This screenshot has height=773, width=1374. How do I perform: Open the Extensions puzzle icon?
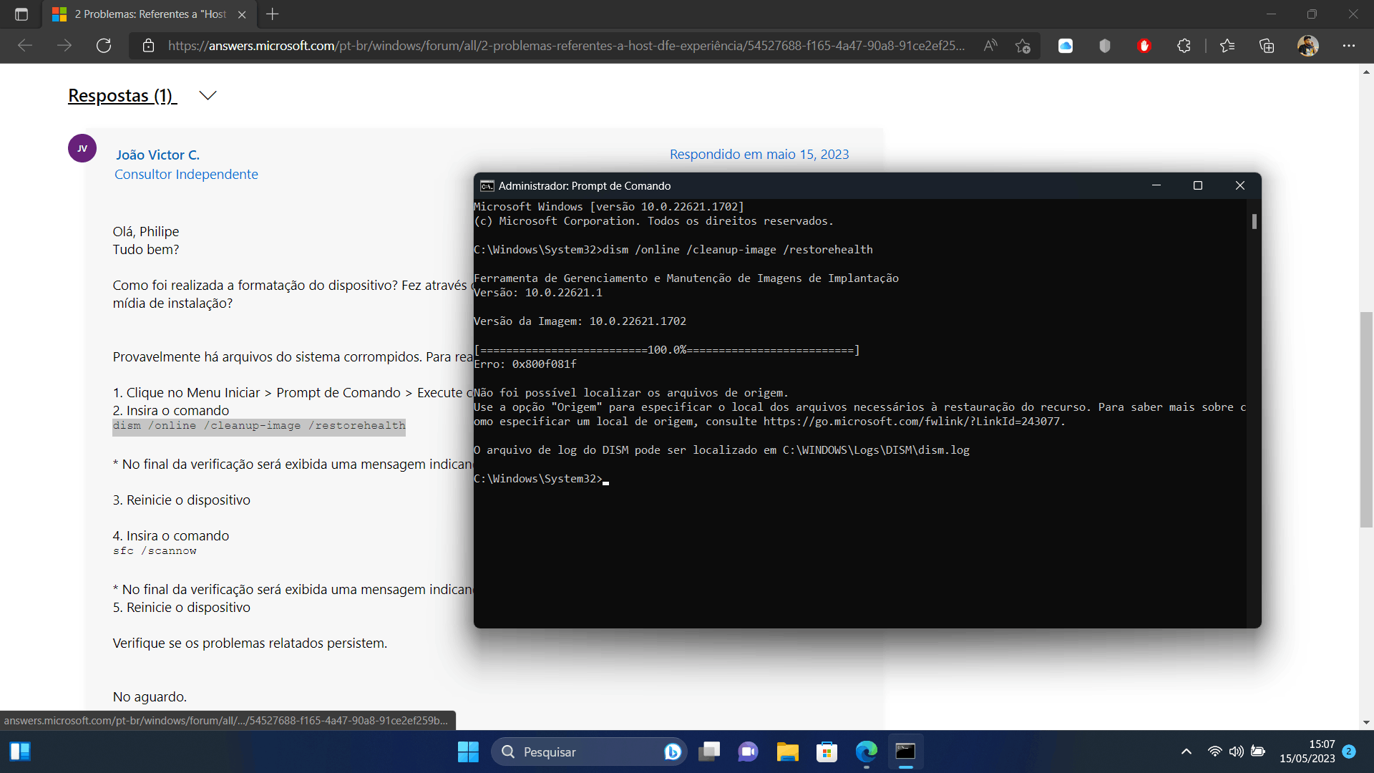coord(1184,46)
